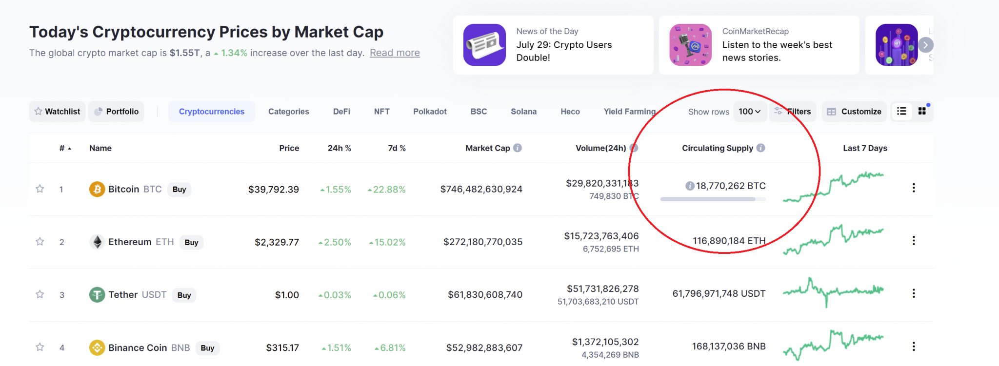999x366 pixels.
Task: Click the Bitcoin coin logo
Action: pos(97,189)
